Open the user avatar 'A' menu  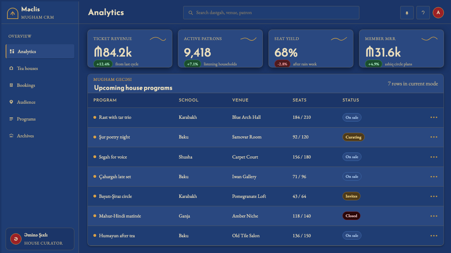(x=438, y=13)
